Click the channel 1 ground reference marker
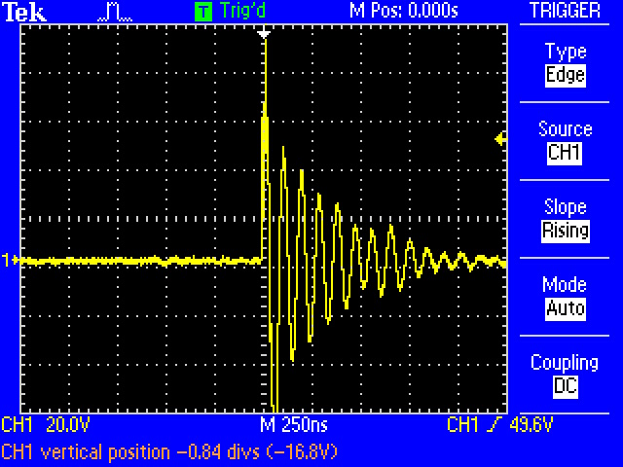This screenshot has height=467, width=623. [x=9, y=261]
